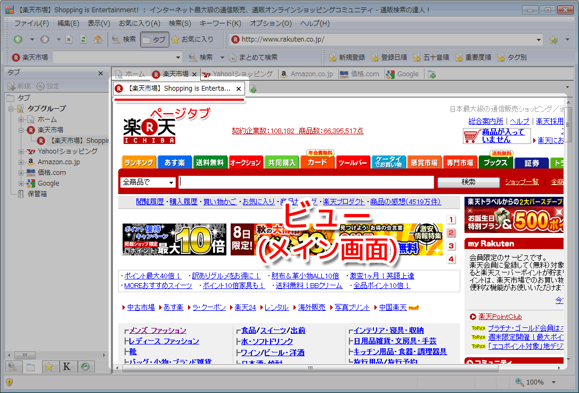Click the search icon at sidebar bottom
The height and width of the screenshot is (393, 579).
pyautogui.click(x=13, y=367)
